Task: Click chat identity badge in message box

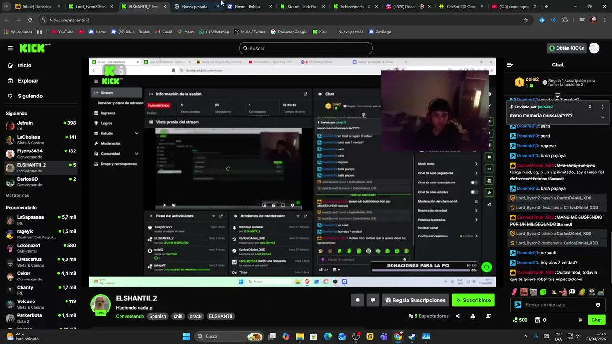Action: 518,305
